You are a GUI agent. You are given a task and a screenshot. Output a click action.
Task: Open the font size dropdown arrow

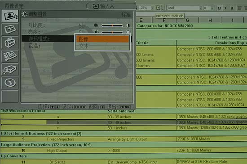click(212, 8)
